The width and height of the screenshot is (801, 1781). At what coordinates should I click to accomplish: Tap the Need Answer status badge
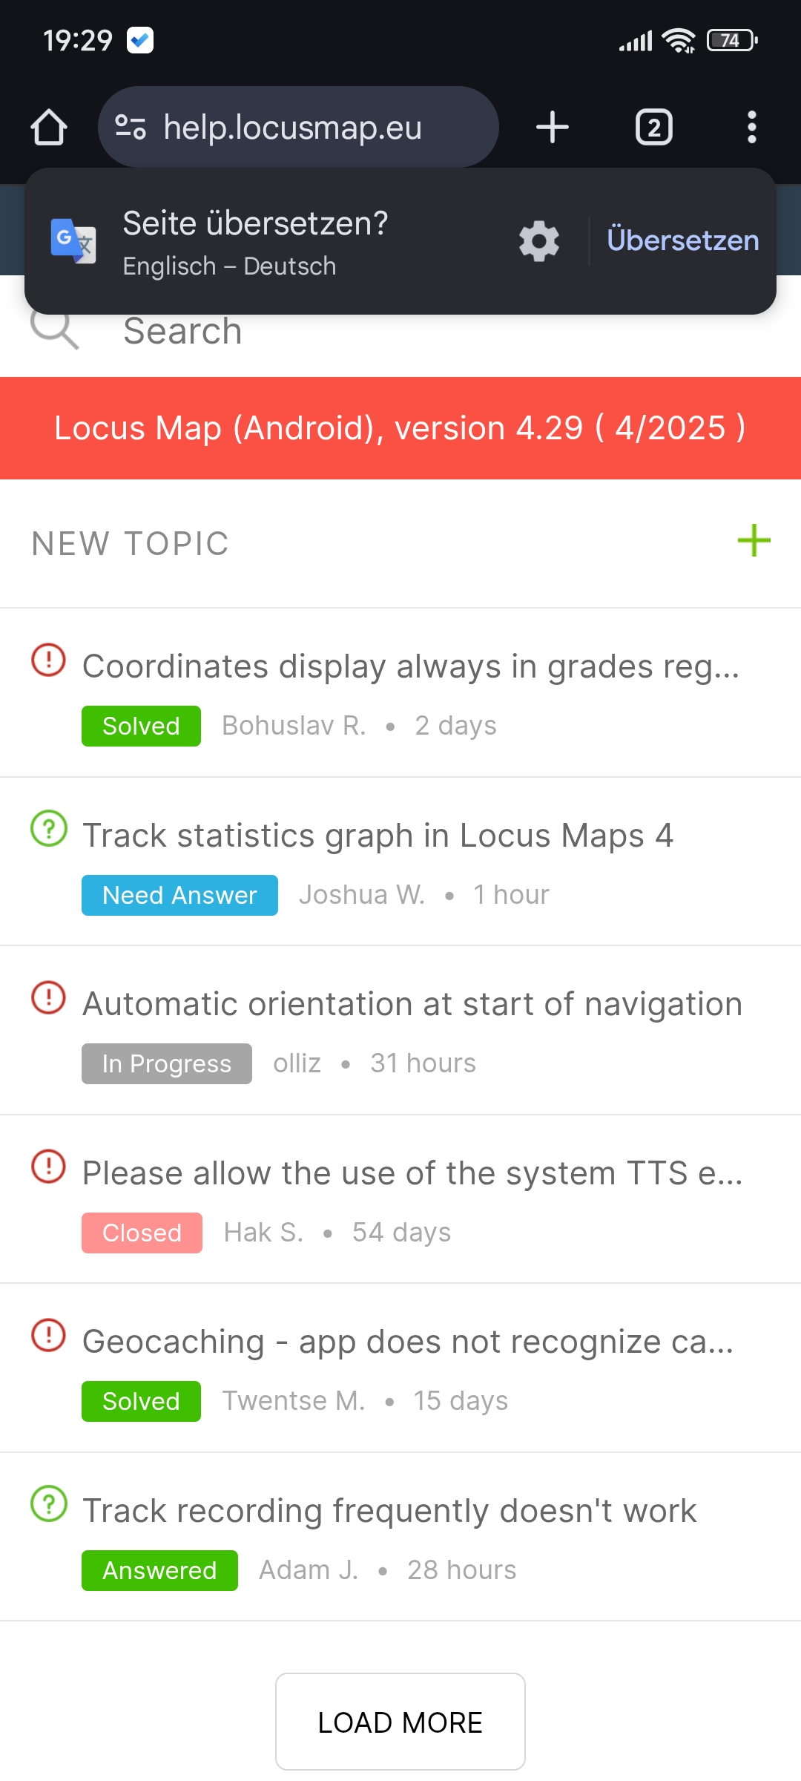point(179,895)
